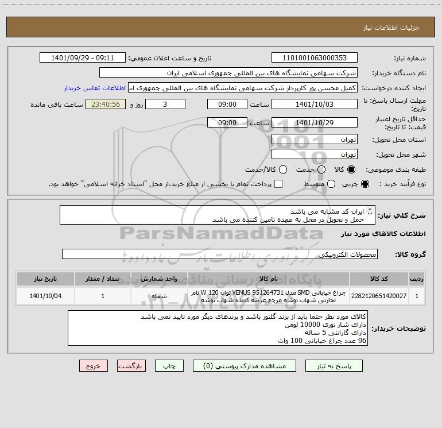Screen dimensions: 442x428
Task: Select the کالا radio button
Action: 351,169
